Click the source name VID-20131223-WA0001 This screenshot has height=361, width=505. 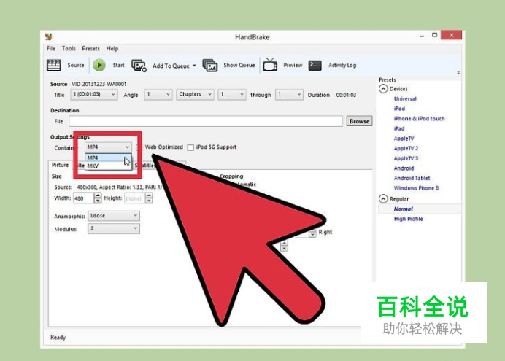coord(99,84)
